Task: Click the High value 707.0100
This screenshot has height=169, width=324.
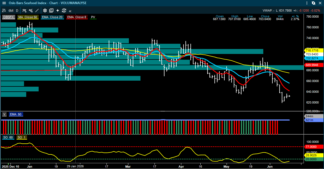Action: pyautogui.click(x=234, y=19)
